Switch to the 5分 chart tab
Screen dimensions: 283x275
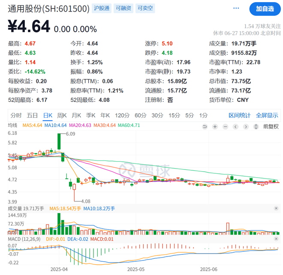click(190, 115)
